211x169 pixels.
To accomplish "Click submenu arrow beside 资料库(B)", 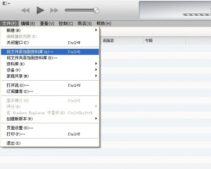I will point(96,63).
